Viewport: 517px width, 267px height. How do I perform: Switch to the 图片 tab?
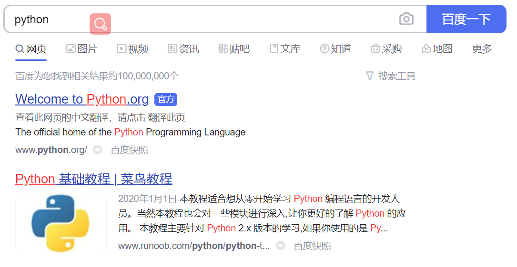[x=82, y=49]
